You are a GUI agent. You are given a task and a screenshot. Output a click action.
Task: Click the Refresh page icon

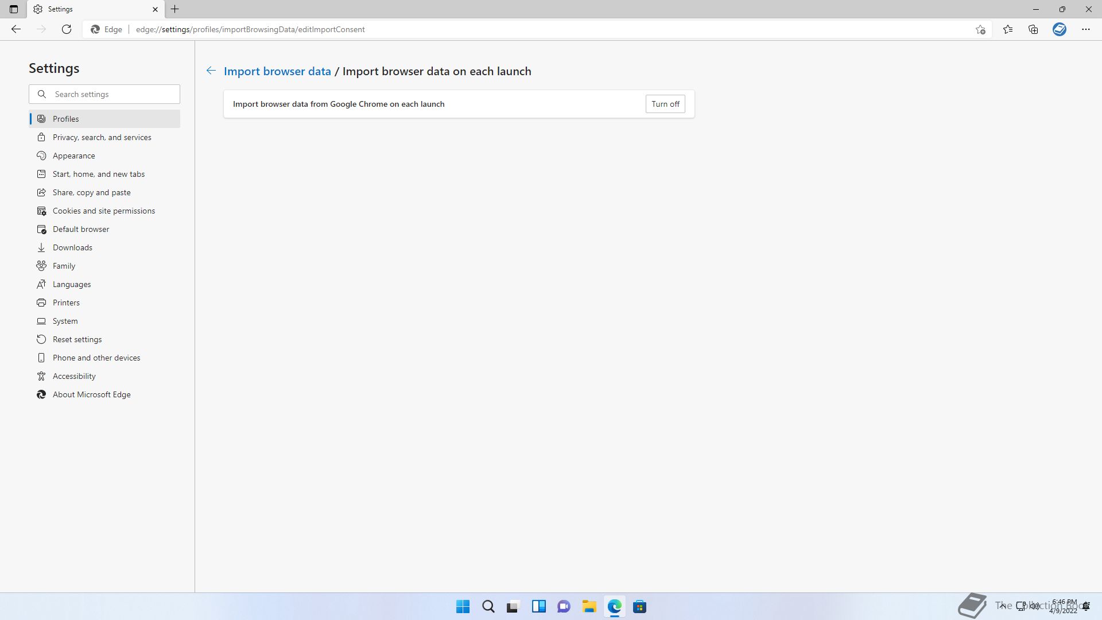[67, 29]
